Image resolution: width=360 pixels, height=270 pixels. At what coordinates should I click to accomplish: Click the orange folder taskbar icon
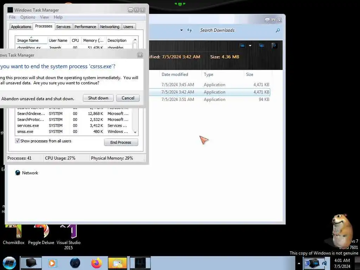117,263
